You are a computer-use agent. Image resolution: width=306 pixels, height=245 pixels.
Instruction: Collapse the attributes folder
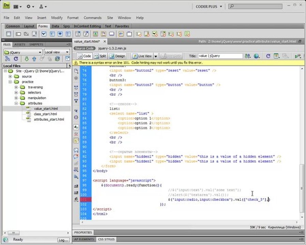(16, 103)
